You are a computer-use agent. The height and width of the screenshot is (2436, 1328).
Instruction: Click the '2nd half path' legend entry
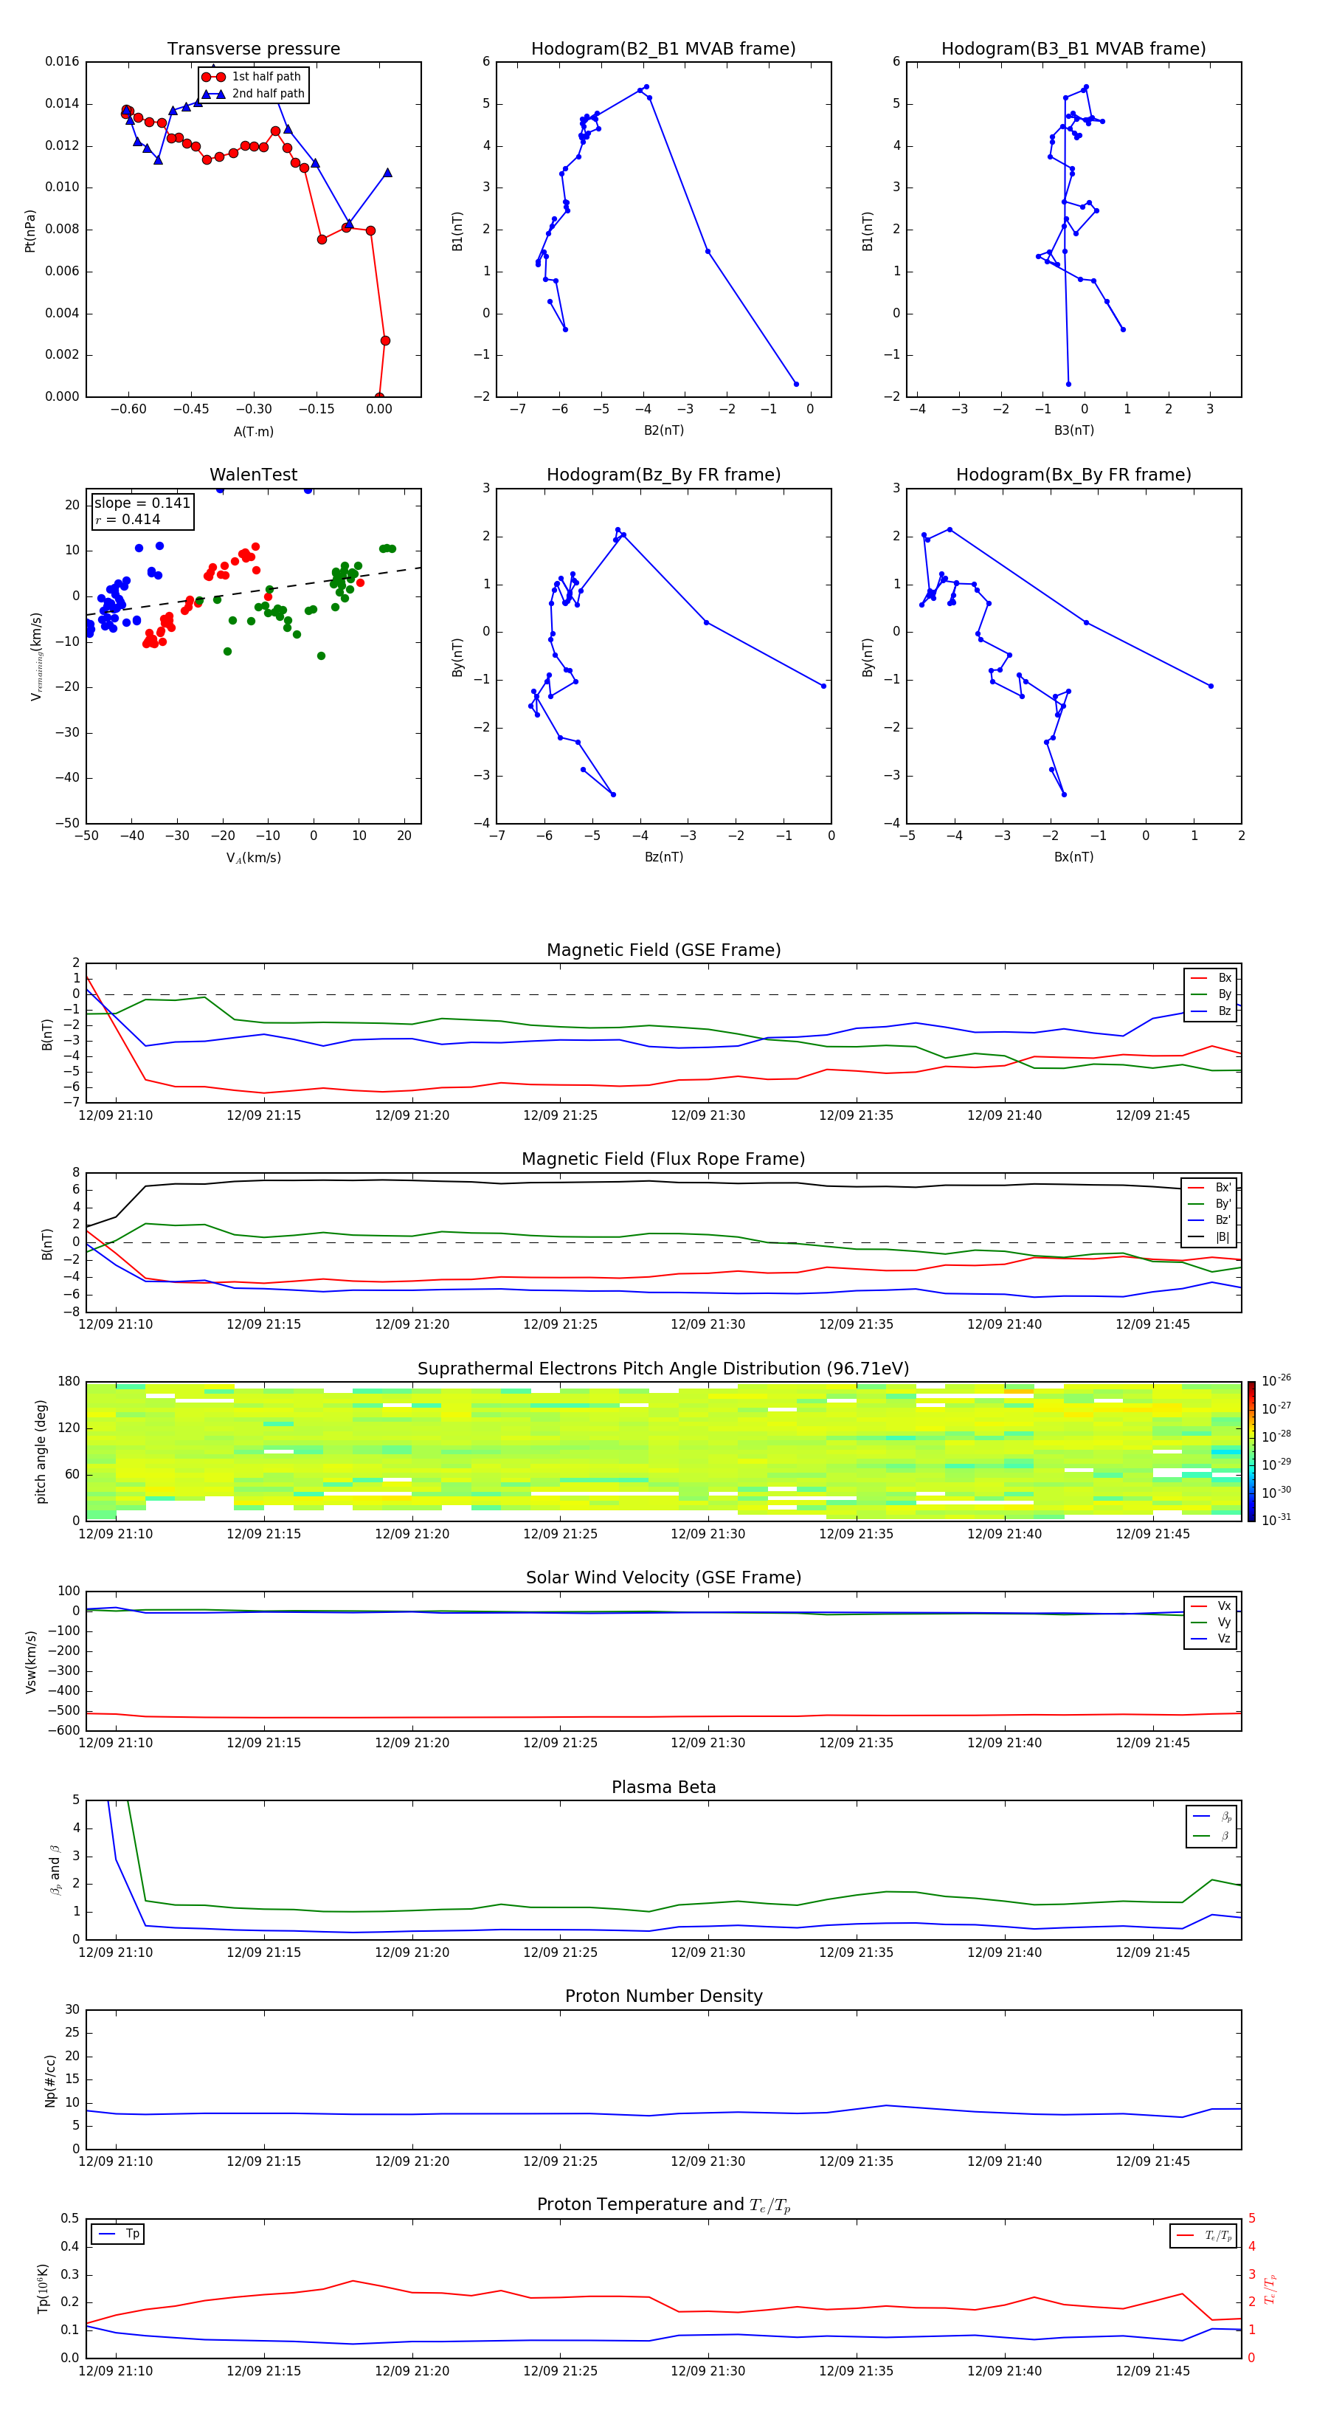[x=253, y=94]
